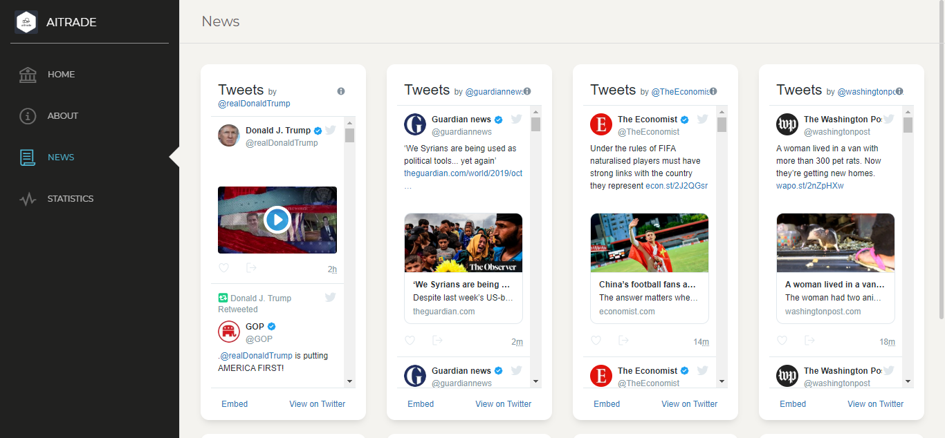Screen dimensions: 945x438
Task: Click View on Twitter in Guardian widget
Action: (x=503, y=404)
